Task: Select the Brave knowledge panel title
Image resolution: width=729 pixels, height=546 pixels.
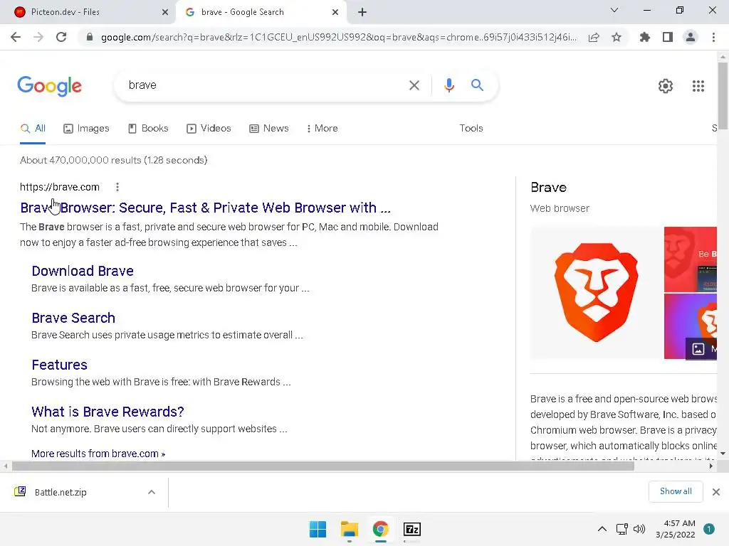Action: click(549, 187)
